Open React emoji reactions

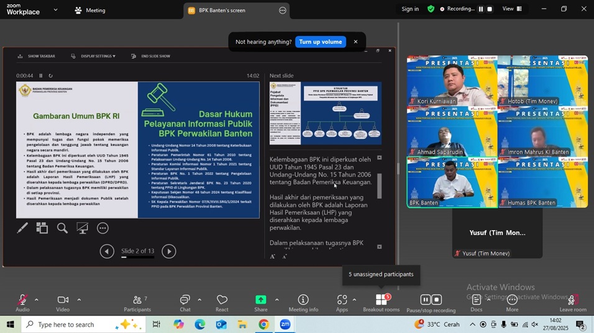coord(222,303)
